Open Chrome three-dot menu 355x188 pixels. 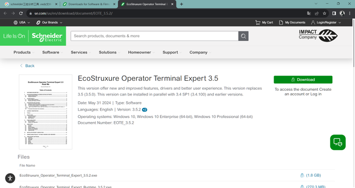pos(350,13)
